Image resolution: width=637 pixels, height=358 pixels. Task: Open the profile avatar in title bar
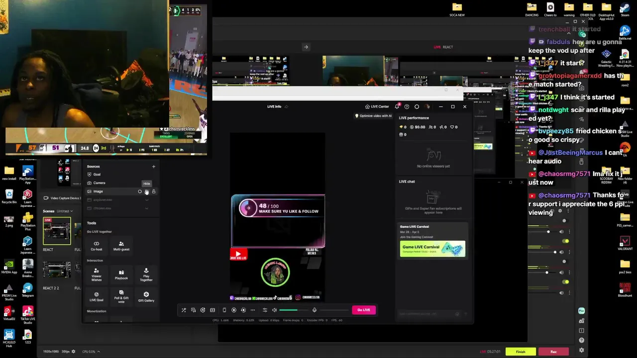(x=427, y=106)
